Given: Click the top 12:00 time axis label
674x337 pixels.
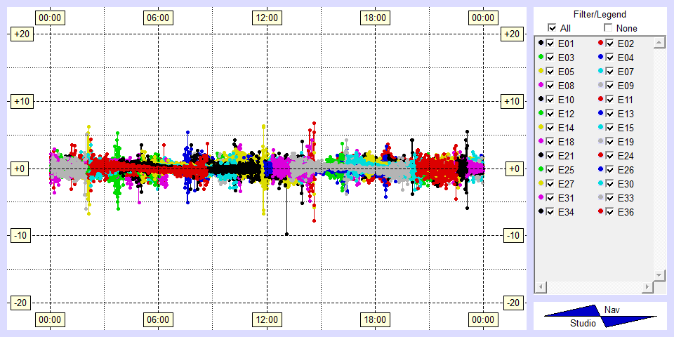Looking at the screenshot, I should point(266,18).
